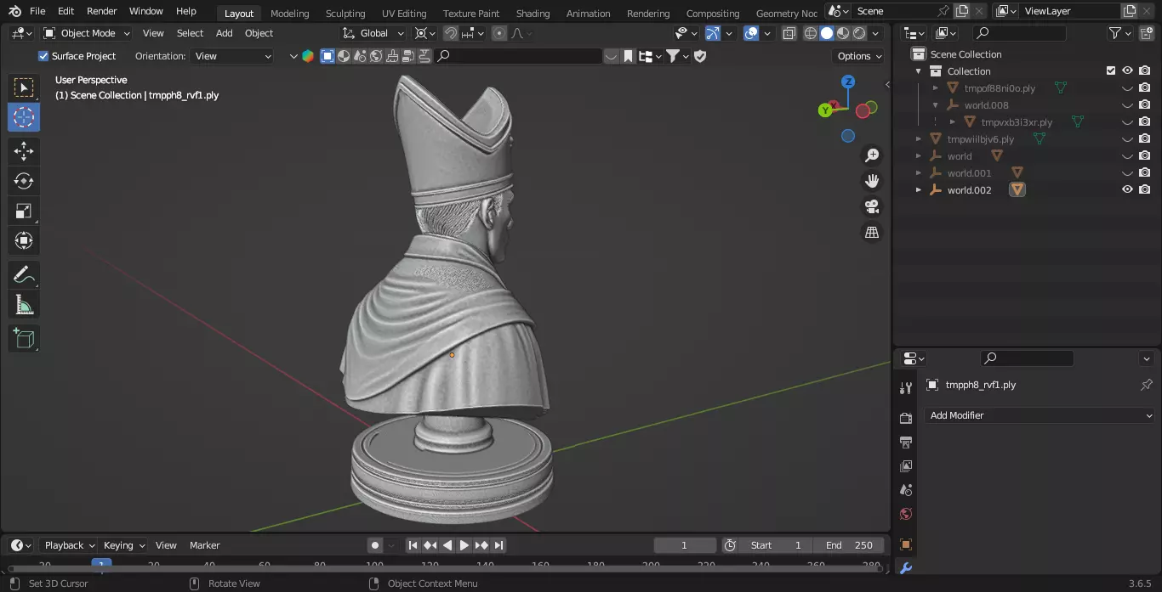
Task: Switch to the UV Editing workspace tab
Action: click(x=404, y=14)
